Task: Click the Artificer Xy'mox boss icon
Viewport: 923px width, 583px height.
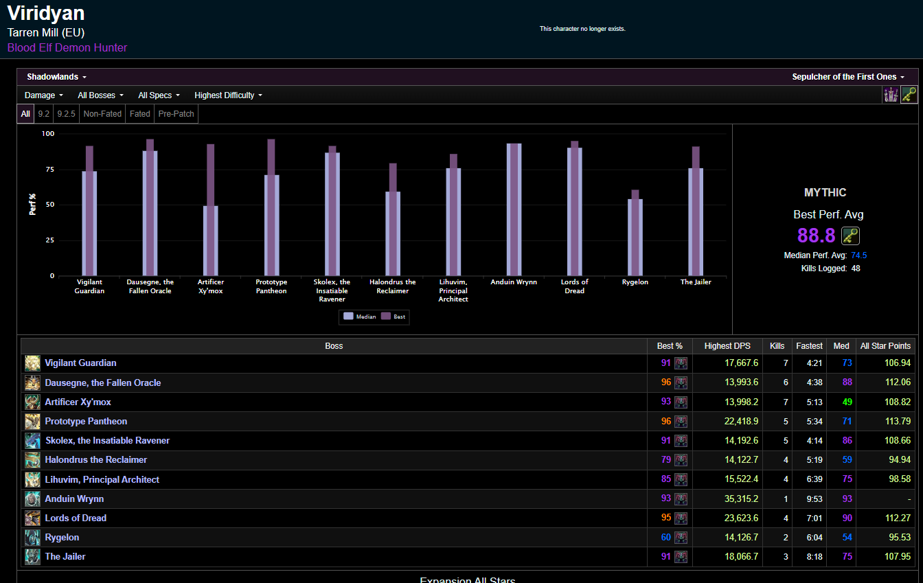Action: 32,402
